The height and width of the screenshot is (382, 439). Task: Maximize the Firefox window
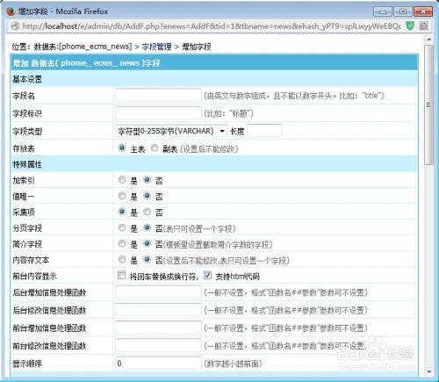pos(403,11)
